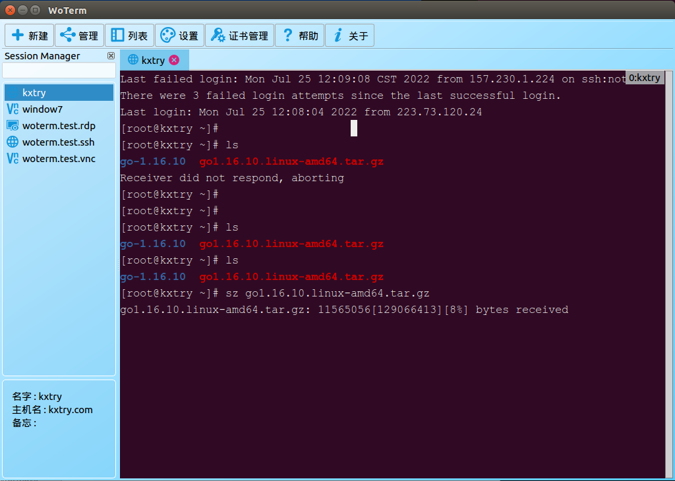Click the terminal vertical scrollbar
675x481 pixels.
coord(668,273)
